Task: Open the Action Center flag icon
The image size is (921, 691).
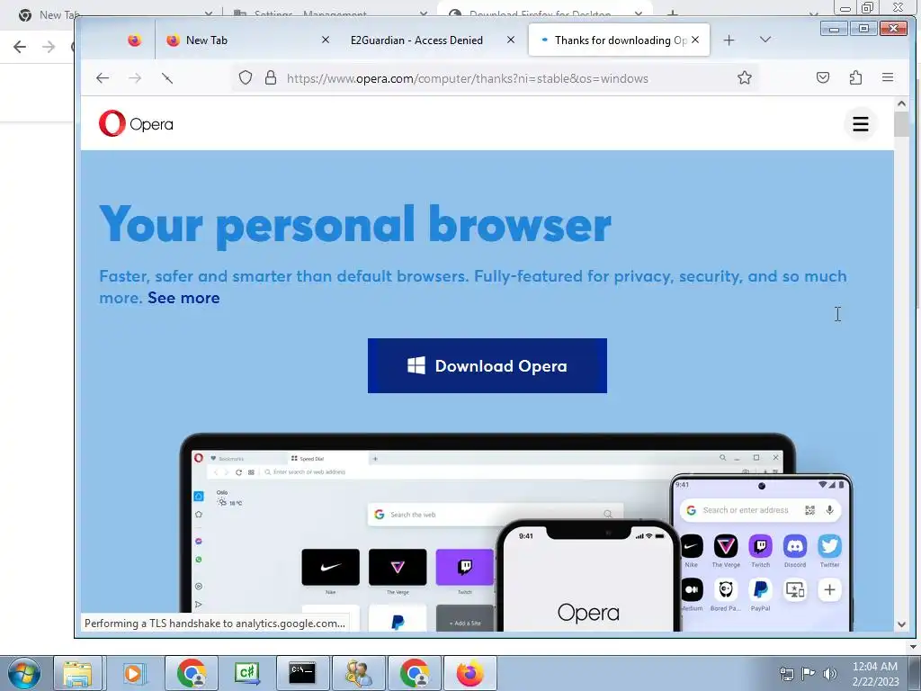Action: [x=809, y=673]
